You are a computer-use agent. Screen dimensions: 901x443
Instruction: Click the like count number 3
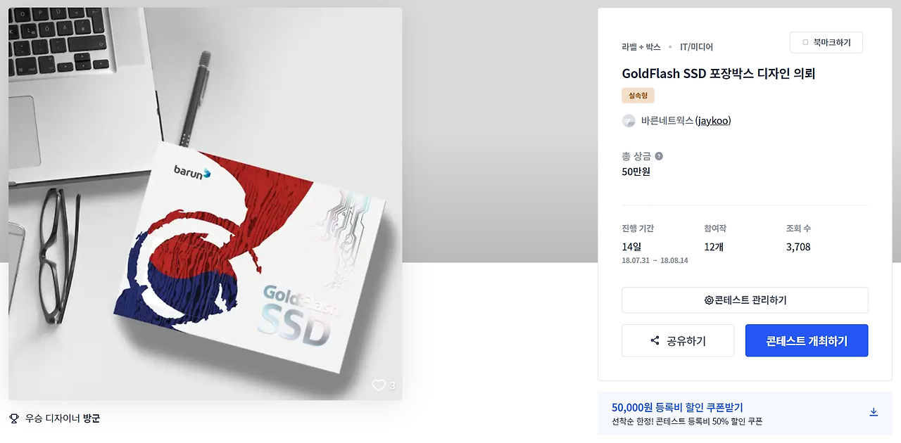[x=392, y=386]
